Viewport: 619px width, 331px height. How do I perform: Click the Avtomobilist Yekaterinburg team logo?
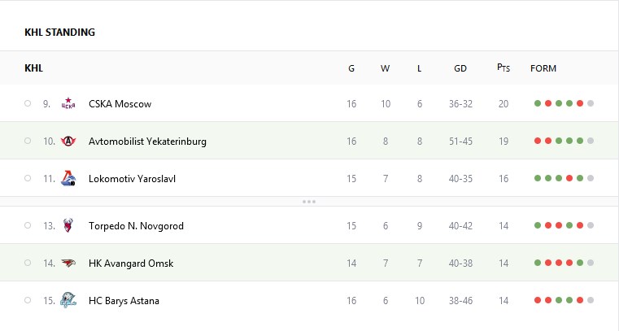(x=68, y=141)
